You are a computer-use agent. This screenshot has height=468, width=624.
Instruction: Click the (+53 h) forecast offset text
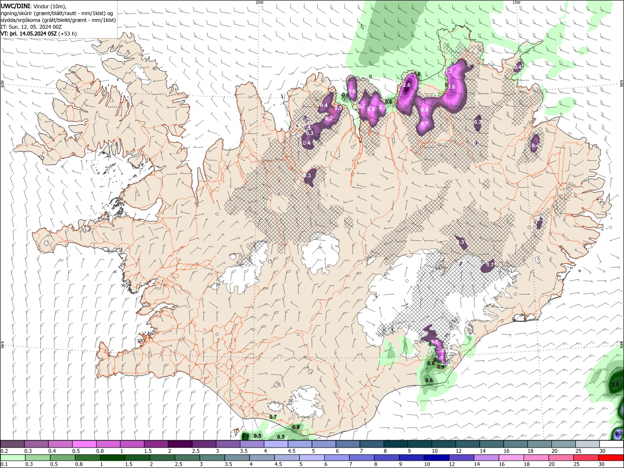67,34
